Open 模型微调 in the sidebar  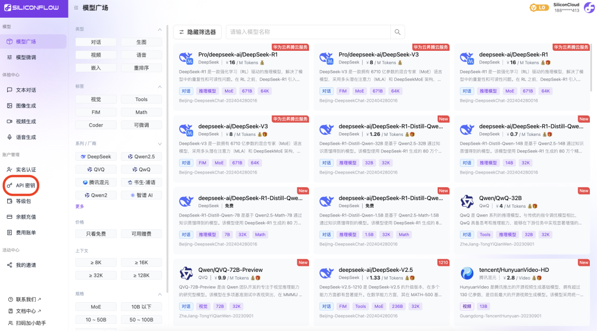(34, 57)
